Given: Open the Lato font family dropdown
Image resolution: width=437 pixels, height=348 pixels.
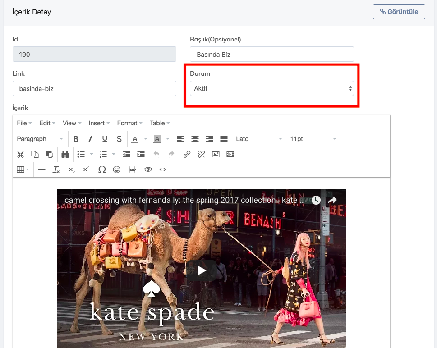Looking at the screenshot, I should click(x=259, y=139).
